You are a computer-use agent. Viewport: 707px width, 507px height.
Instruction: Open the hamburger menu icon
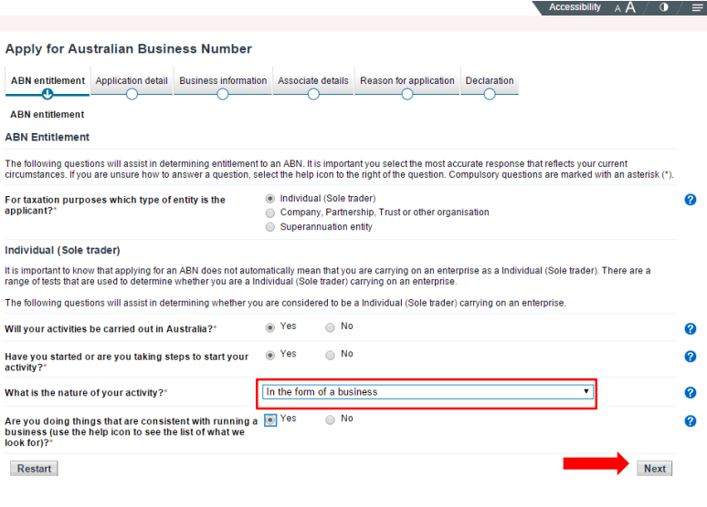click(697, 7)
